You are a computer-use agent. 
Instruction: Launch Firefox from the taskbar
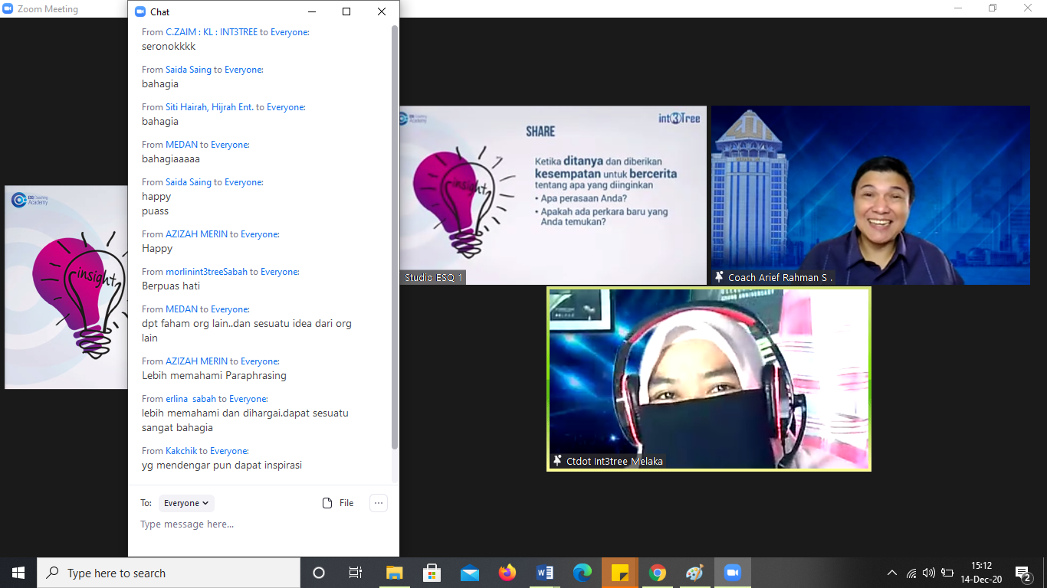507,573
